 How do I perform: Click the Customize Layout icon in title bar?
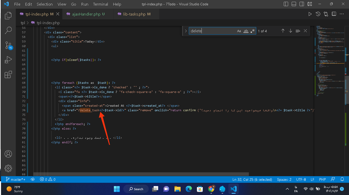tap(310, 4)
